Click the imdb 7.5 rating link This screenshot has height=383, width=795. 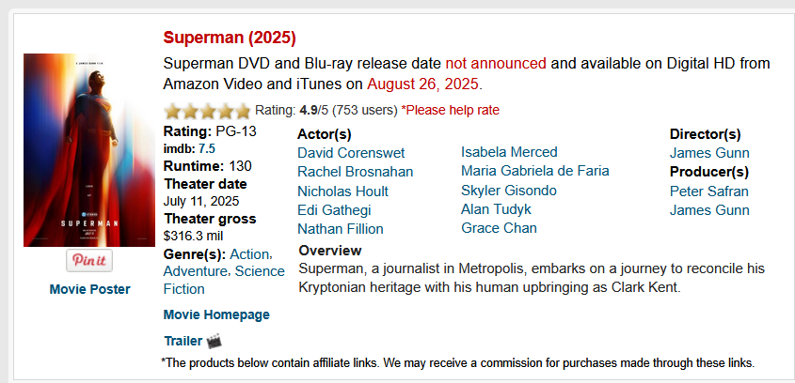[207, 148]
